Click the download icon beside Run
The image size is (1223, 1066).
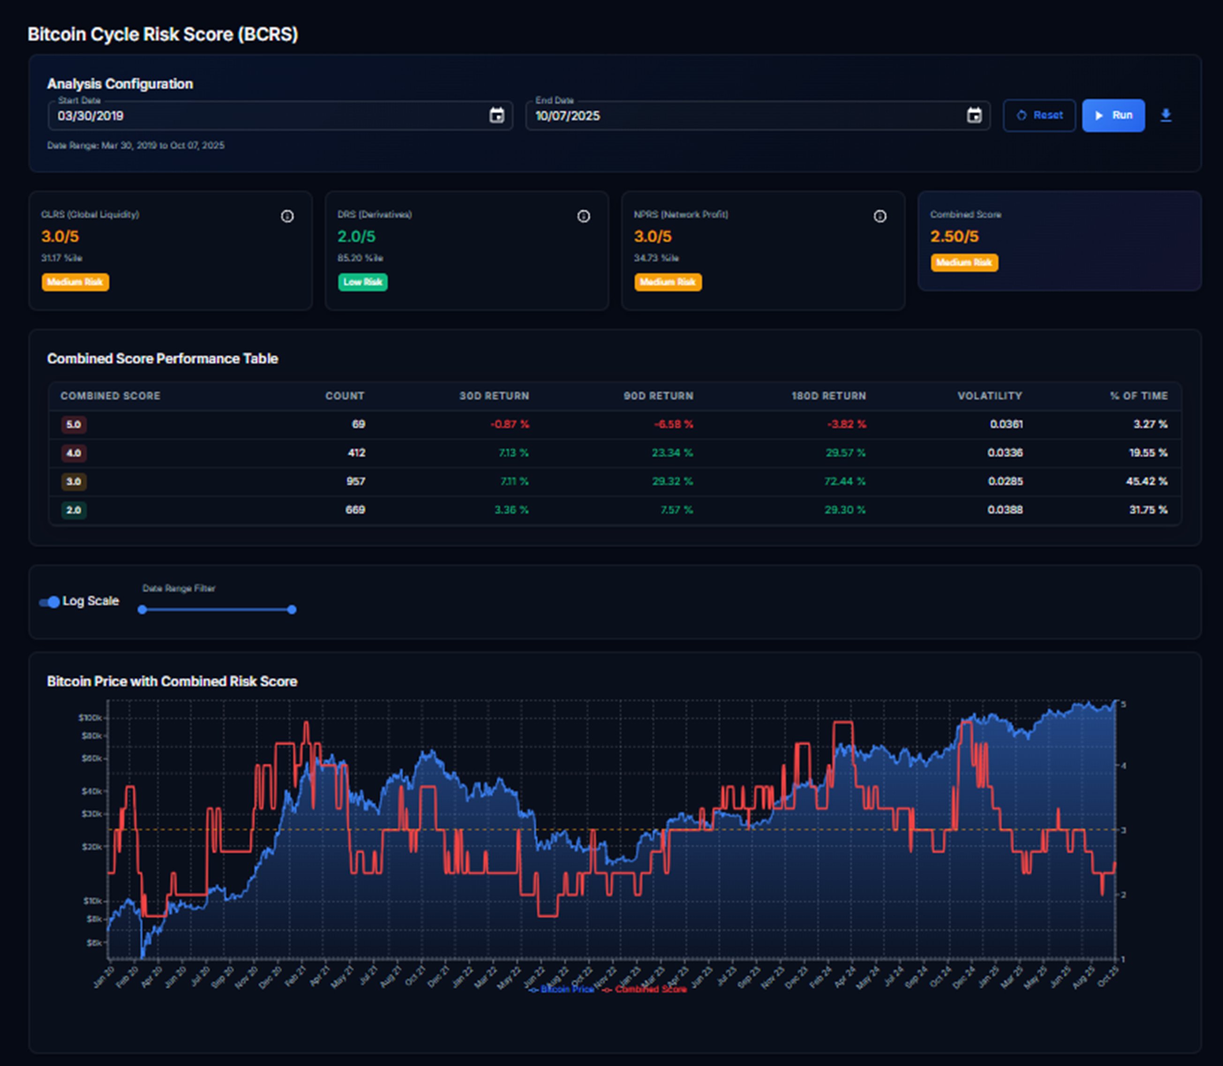click(1166, 115)
